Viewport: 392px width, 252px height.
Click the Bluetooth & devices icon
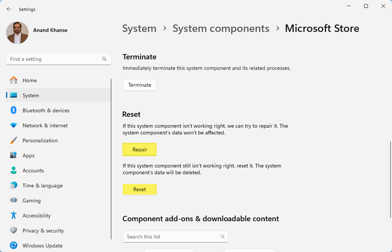point(13,111)
